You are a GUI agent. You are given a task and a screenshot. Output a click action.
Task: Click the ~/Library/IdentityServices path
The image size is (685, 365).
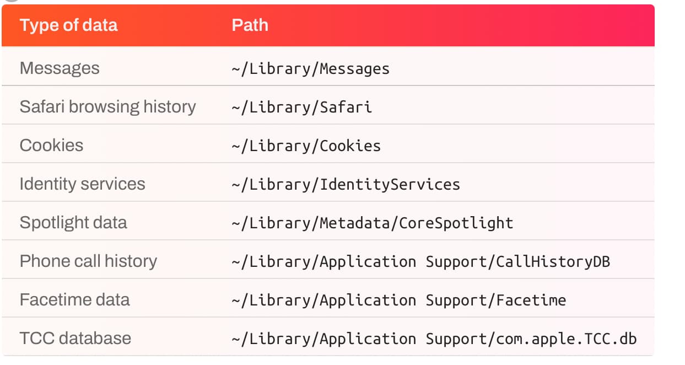[346, 185]
